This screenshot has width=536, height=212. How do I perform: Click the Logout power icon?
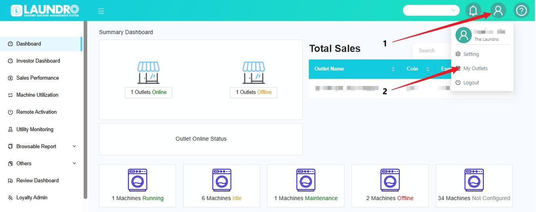458,82
